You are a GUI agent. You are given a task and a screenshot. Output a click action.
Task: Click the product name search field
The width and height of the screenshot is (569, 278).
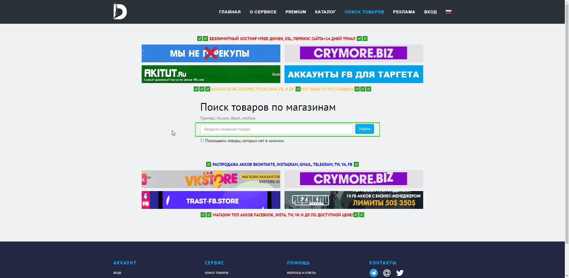pos(276,129)
